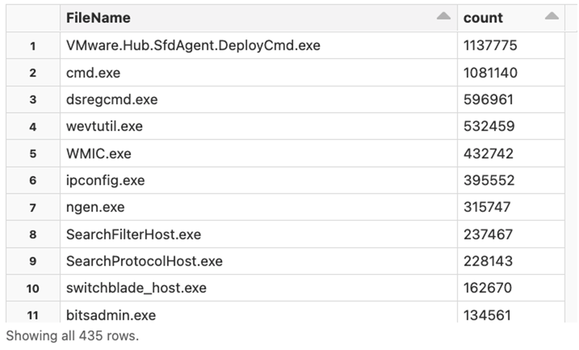Select count value 1137775
The image size is (579, 350).
point(490,46)
